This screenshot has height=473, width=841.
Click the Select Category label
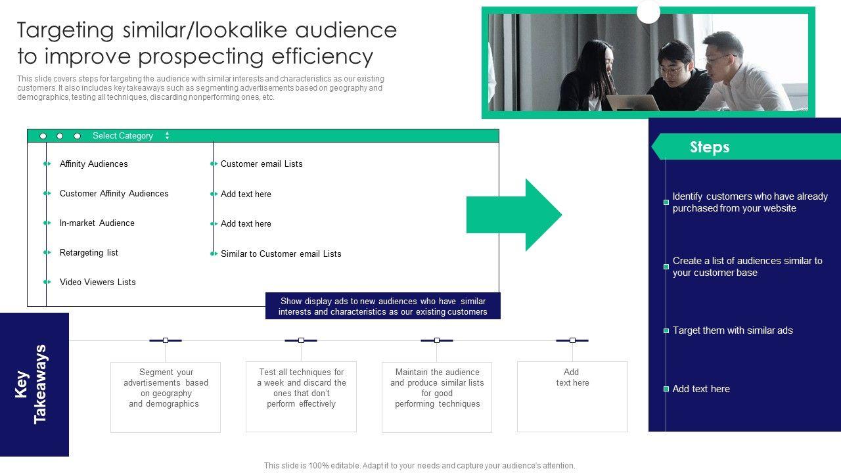[x=123, y=136]
